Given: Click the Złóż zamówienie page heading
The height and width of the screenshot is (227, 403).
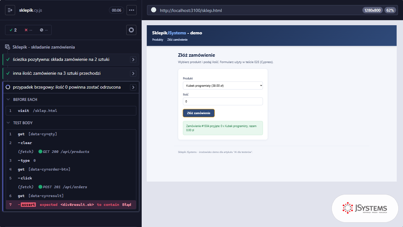Looking at the screenshot, I should (x=196, y=55).
